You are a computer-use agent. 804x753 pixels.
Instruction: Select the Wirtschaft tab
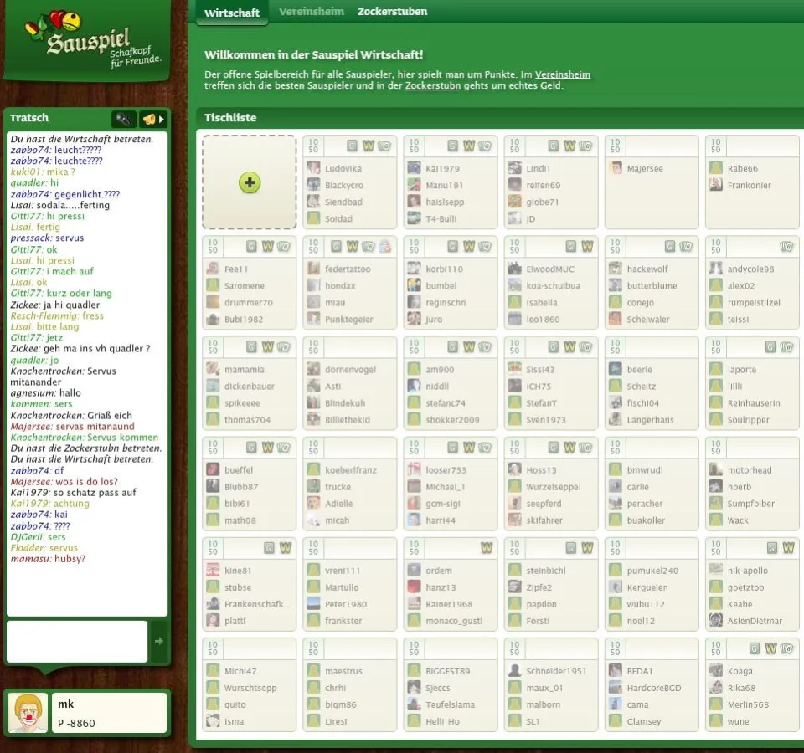232,13
